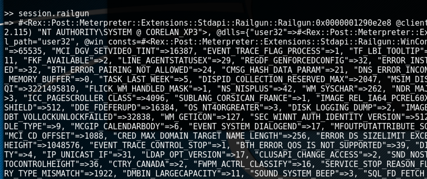Click the SUBLANG_CORSICAN_FRANCE constant
This screenshot has width=427, height=179.
point(233,98)
